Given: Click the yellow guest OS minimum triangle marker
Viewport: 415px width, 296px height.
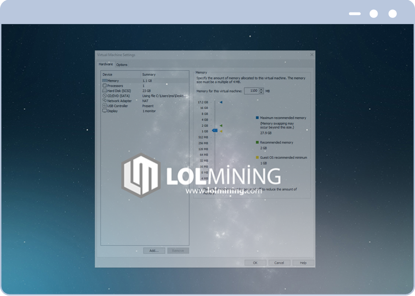Looking at the screenshot, I should 221,131.
